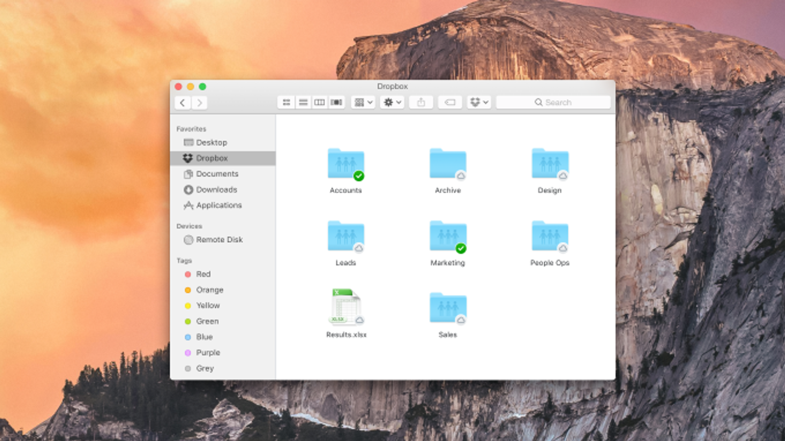Viewport: 785px width, 441px height.
Task: Switch to list view
Action: [303, 102]
